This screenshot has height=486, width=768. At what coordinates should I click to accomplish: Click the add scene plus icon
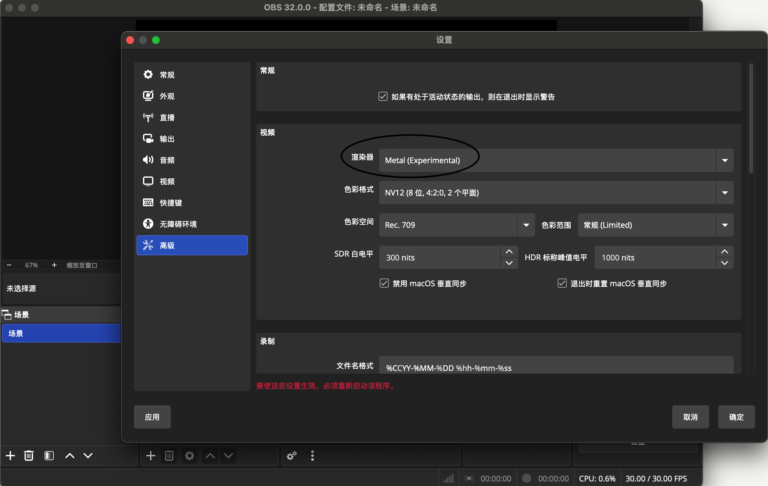click(x=10, y=456)
